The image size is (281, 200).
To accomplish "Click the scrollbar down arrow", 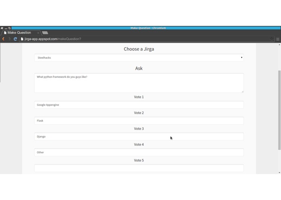I will coord(279,172).
